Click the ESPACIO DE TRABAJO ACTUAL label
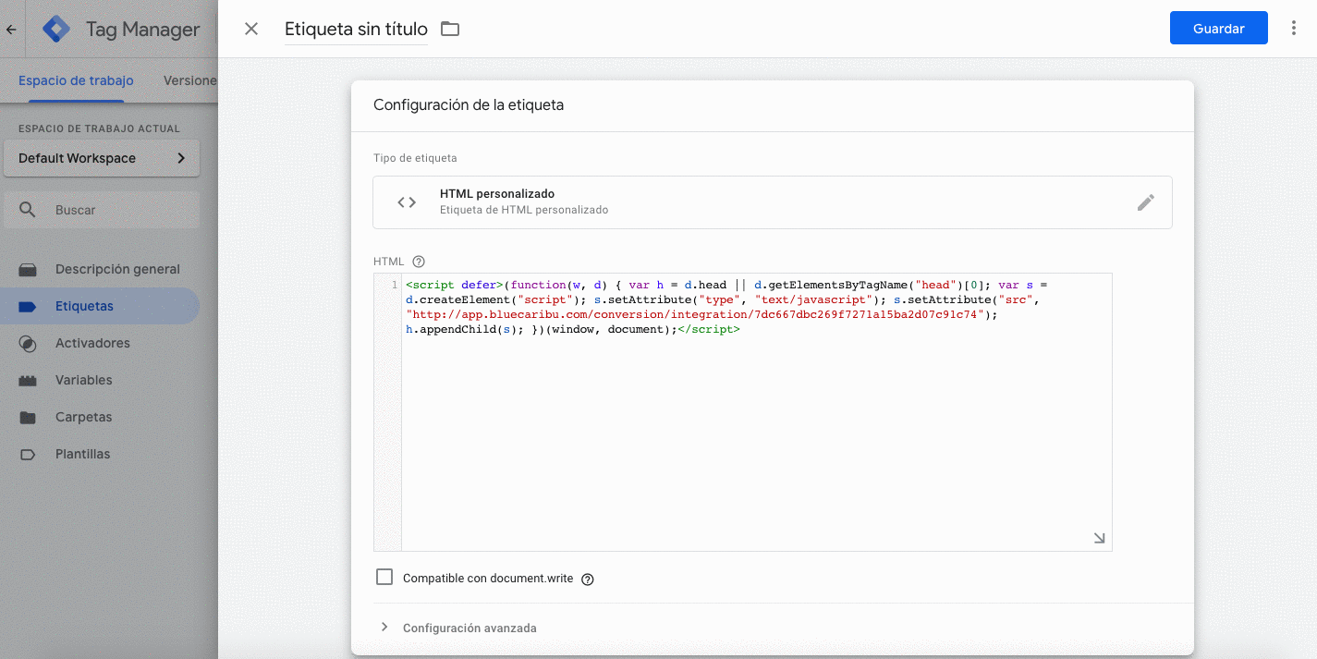The image size is (1317, 659). (x=100, y=128)
